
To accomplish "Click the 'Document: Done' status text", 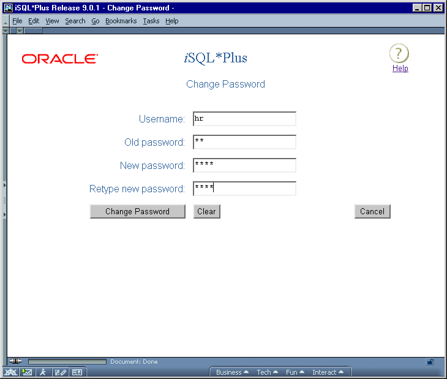I will point(134,362).
